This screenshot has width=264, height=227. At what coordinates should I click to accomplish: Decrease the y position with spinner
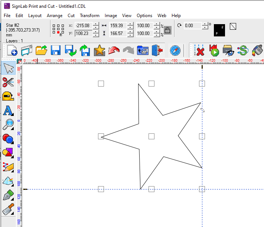pos(96,35)
